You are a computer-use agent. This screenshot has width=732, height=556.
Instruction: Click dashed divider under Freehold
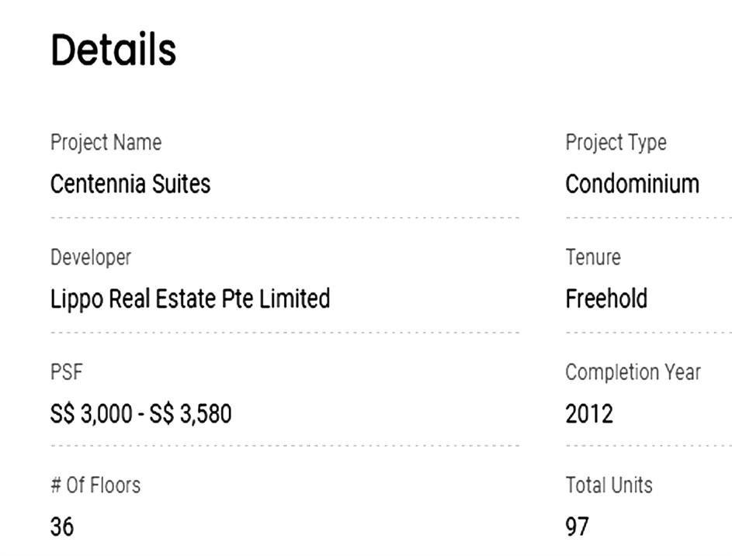click(648, 333)
